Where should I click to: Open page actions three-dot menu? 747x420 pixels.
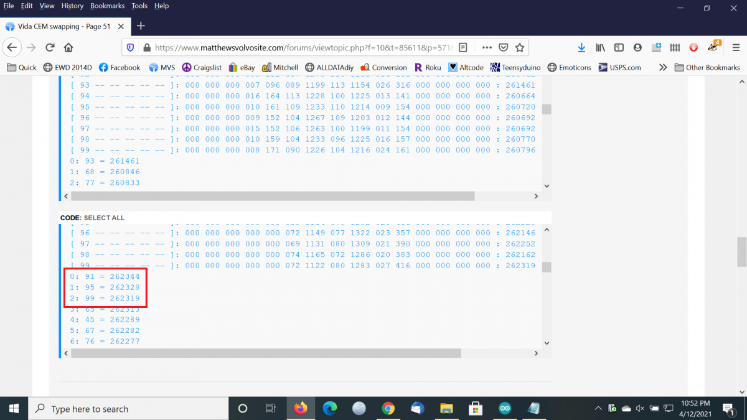(487, 47)
